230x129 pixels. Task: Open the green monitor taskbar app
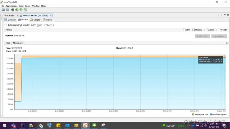click(x=94, y=126)
